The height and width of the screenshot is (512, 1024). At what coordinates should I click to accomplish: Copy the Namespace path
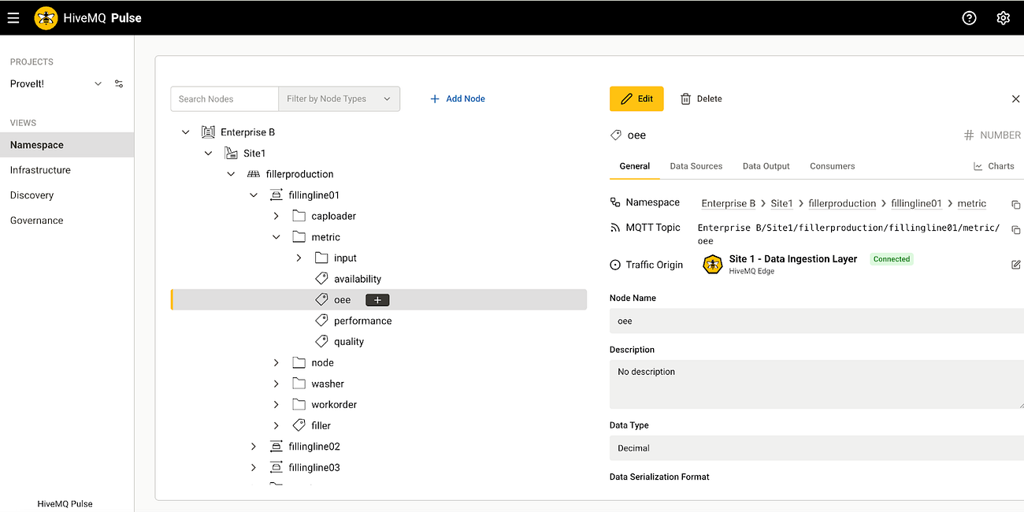pyautogui.click(x=1016, y=204)
